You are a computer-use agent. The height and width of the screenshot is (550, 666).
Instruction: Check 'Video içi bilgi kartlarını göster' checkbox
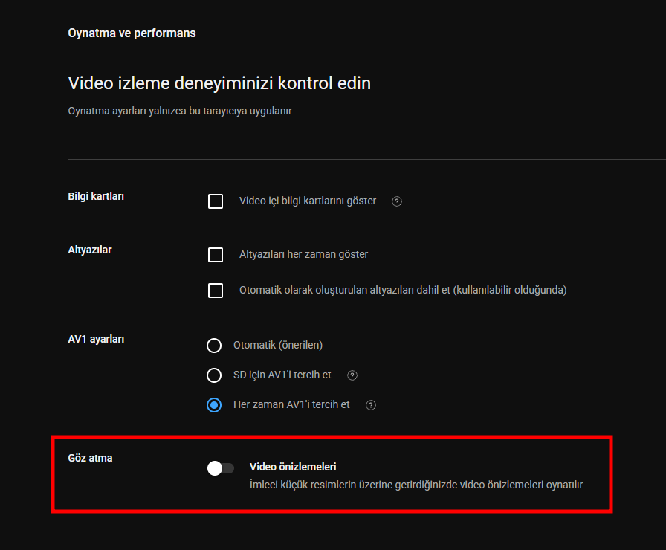(x=216, y=201)
